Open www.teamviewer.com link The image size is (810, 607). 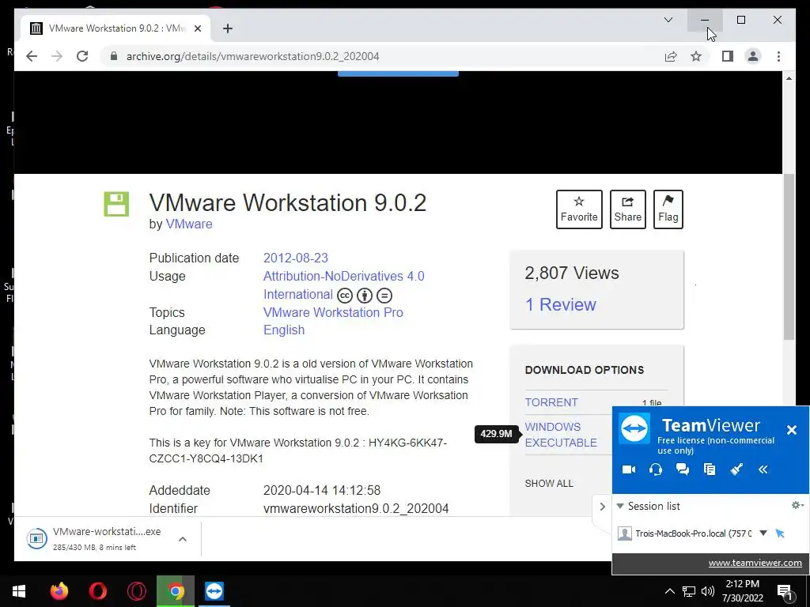click(x=755, y=563)
